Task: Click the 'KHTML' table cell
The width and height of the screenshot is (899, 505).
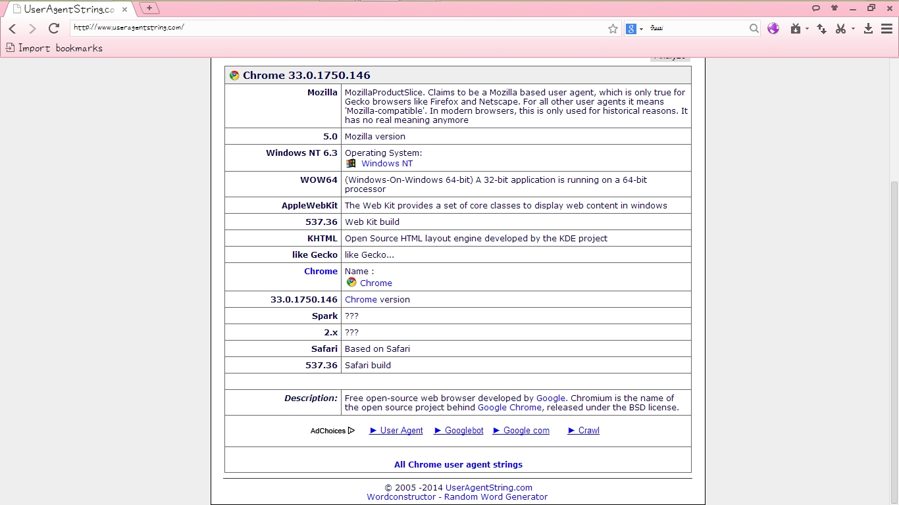Action: [x=283, y=238]
